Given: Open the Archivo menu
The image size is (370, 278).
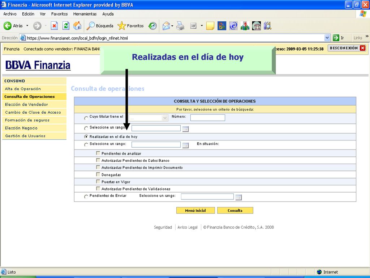Looking at the screenshot, I should pyautogui.click(x=10, y=14).
